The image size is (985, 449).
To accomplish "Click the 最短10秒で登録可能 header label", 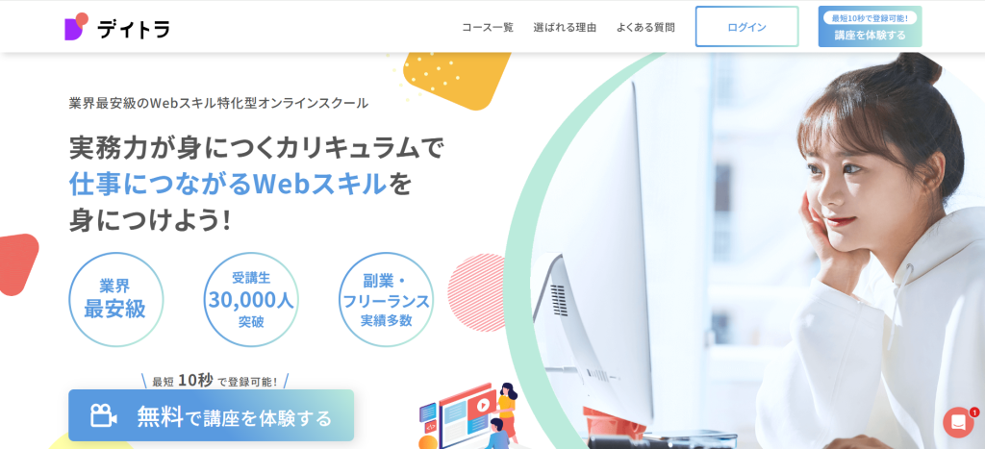I will [x=870, y=18].
